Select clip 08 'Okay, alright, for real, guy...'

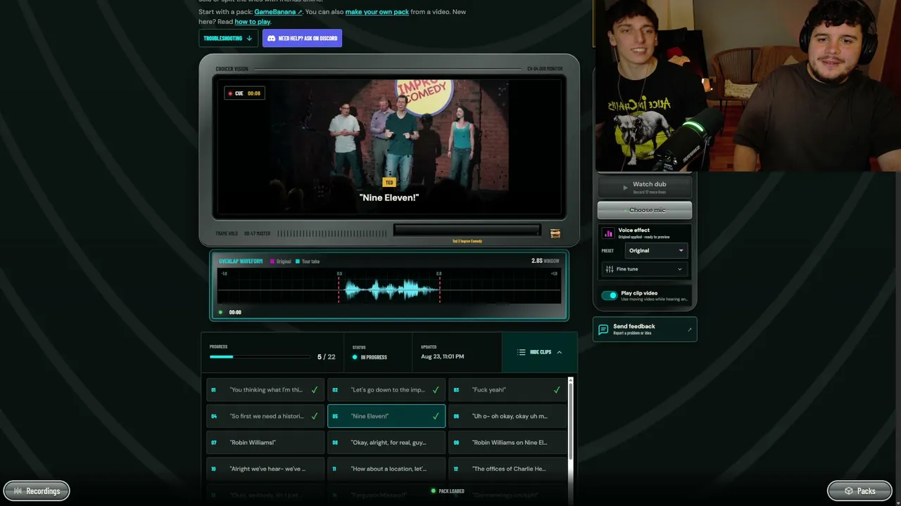(x=386, y=443)
